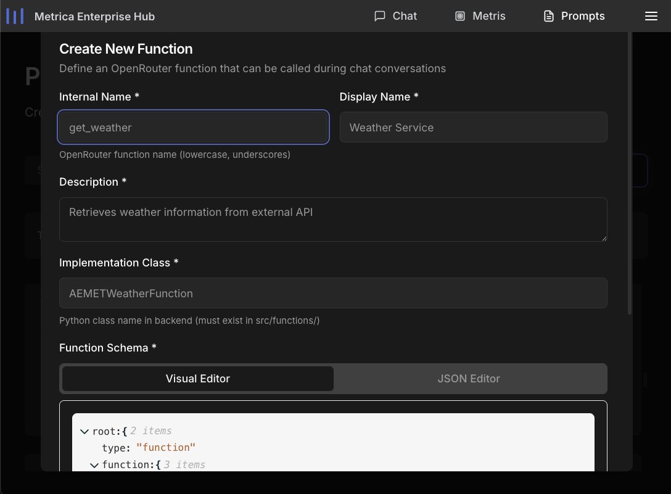
Task: Click the Metrica logo icon
Action: (x=15, y=16)
